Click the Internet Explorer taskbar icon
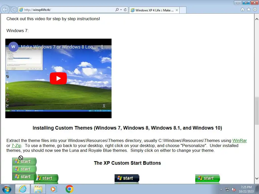259x194 pixels. (x=23, y=189)
